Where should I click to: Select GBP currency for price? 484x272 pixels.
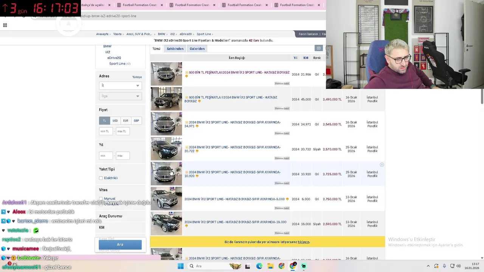137,121
